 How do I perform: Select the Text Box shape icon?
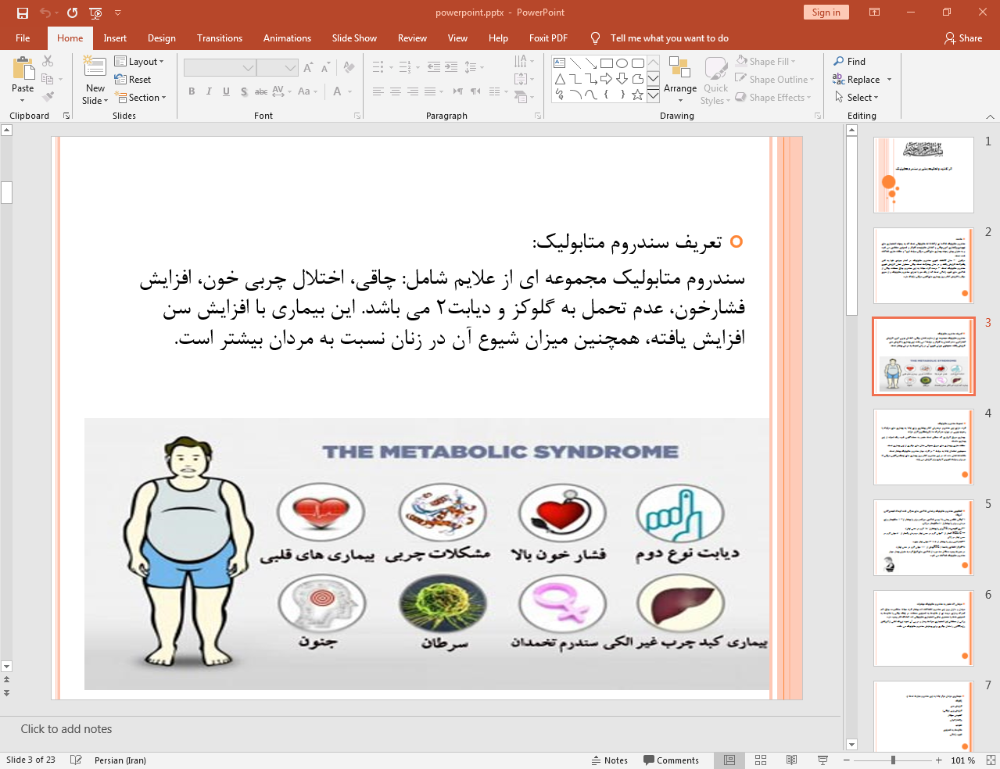click(x=560, y=63)
